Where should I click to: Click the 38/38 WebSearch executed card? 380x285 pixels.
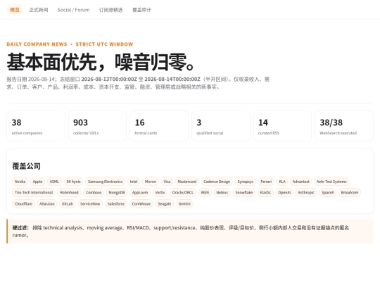(x=344, y=126)
